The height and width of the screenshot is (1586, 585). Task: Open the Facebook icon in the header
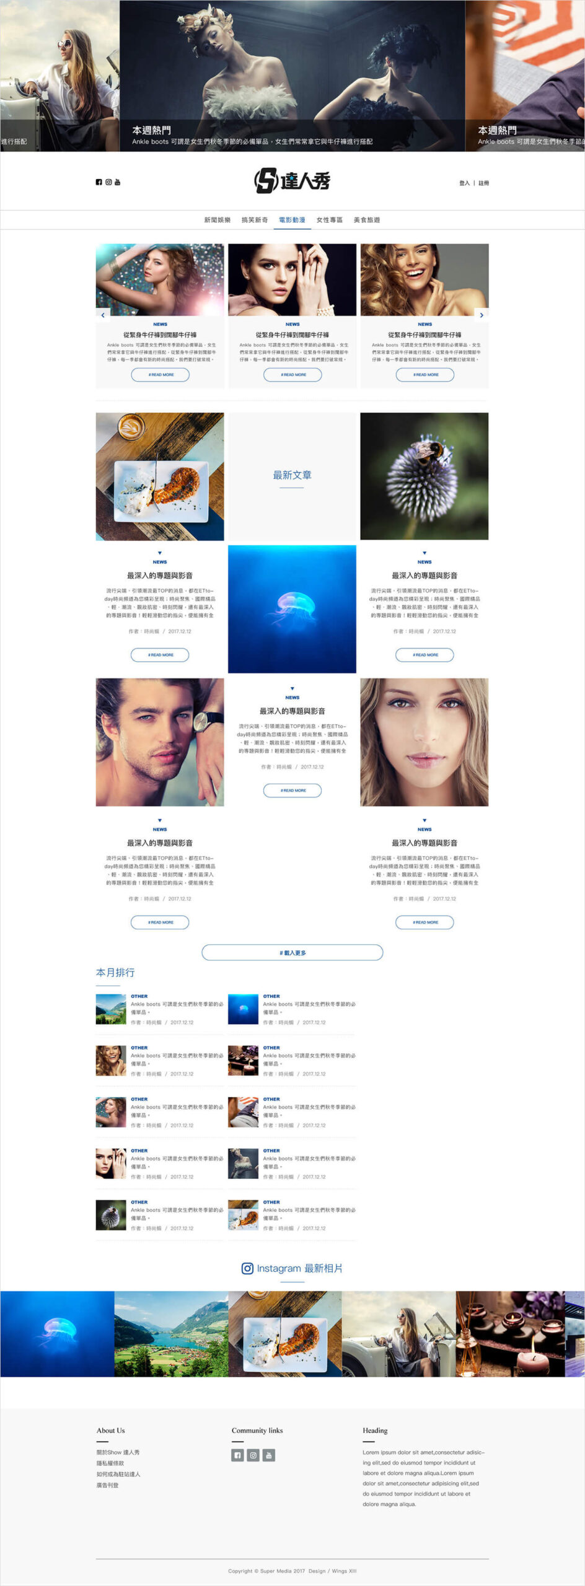coord(99,182)
